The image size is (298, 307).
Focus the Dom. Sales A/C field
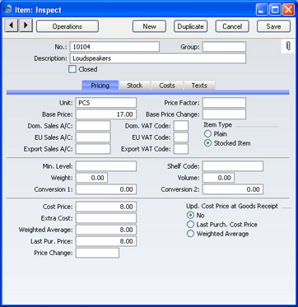[x=93, y=126]
